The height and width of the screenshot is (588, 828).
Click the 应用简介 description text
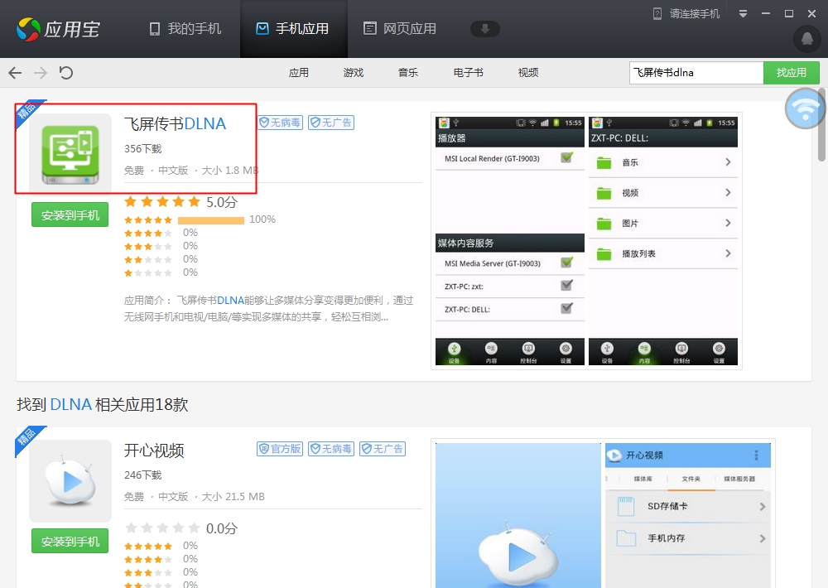(268, 309)
